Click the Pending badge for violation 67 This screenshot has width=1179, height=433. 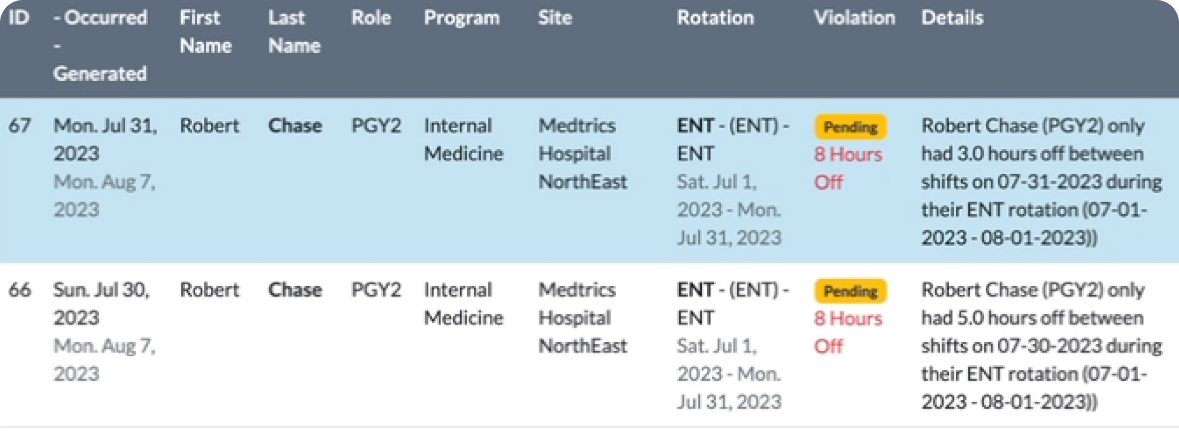pos(850,127)
